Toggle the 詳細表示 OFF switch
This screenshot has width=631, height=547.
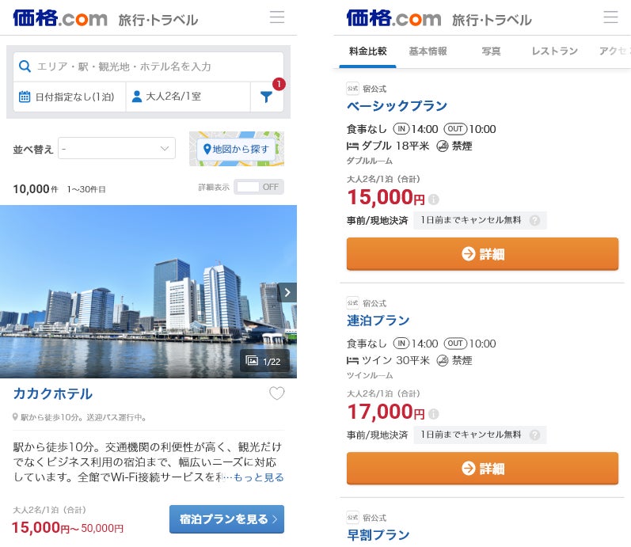click(259, 188)
